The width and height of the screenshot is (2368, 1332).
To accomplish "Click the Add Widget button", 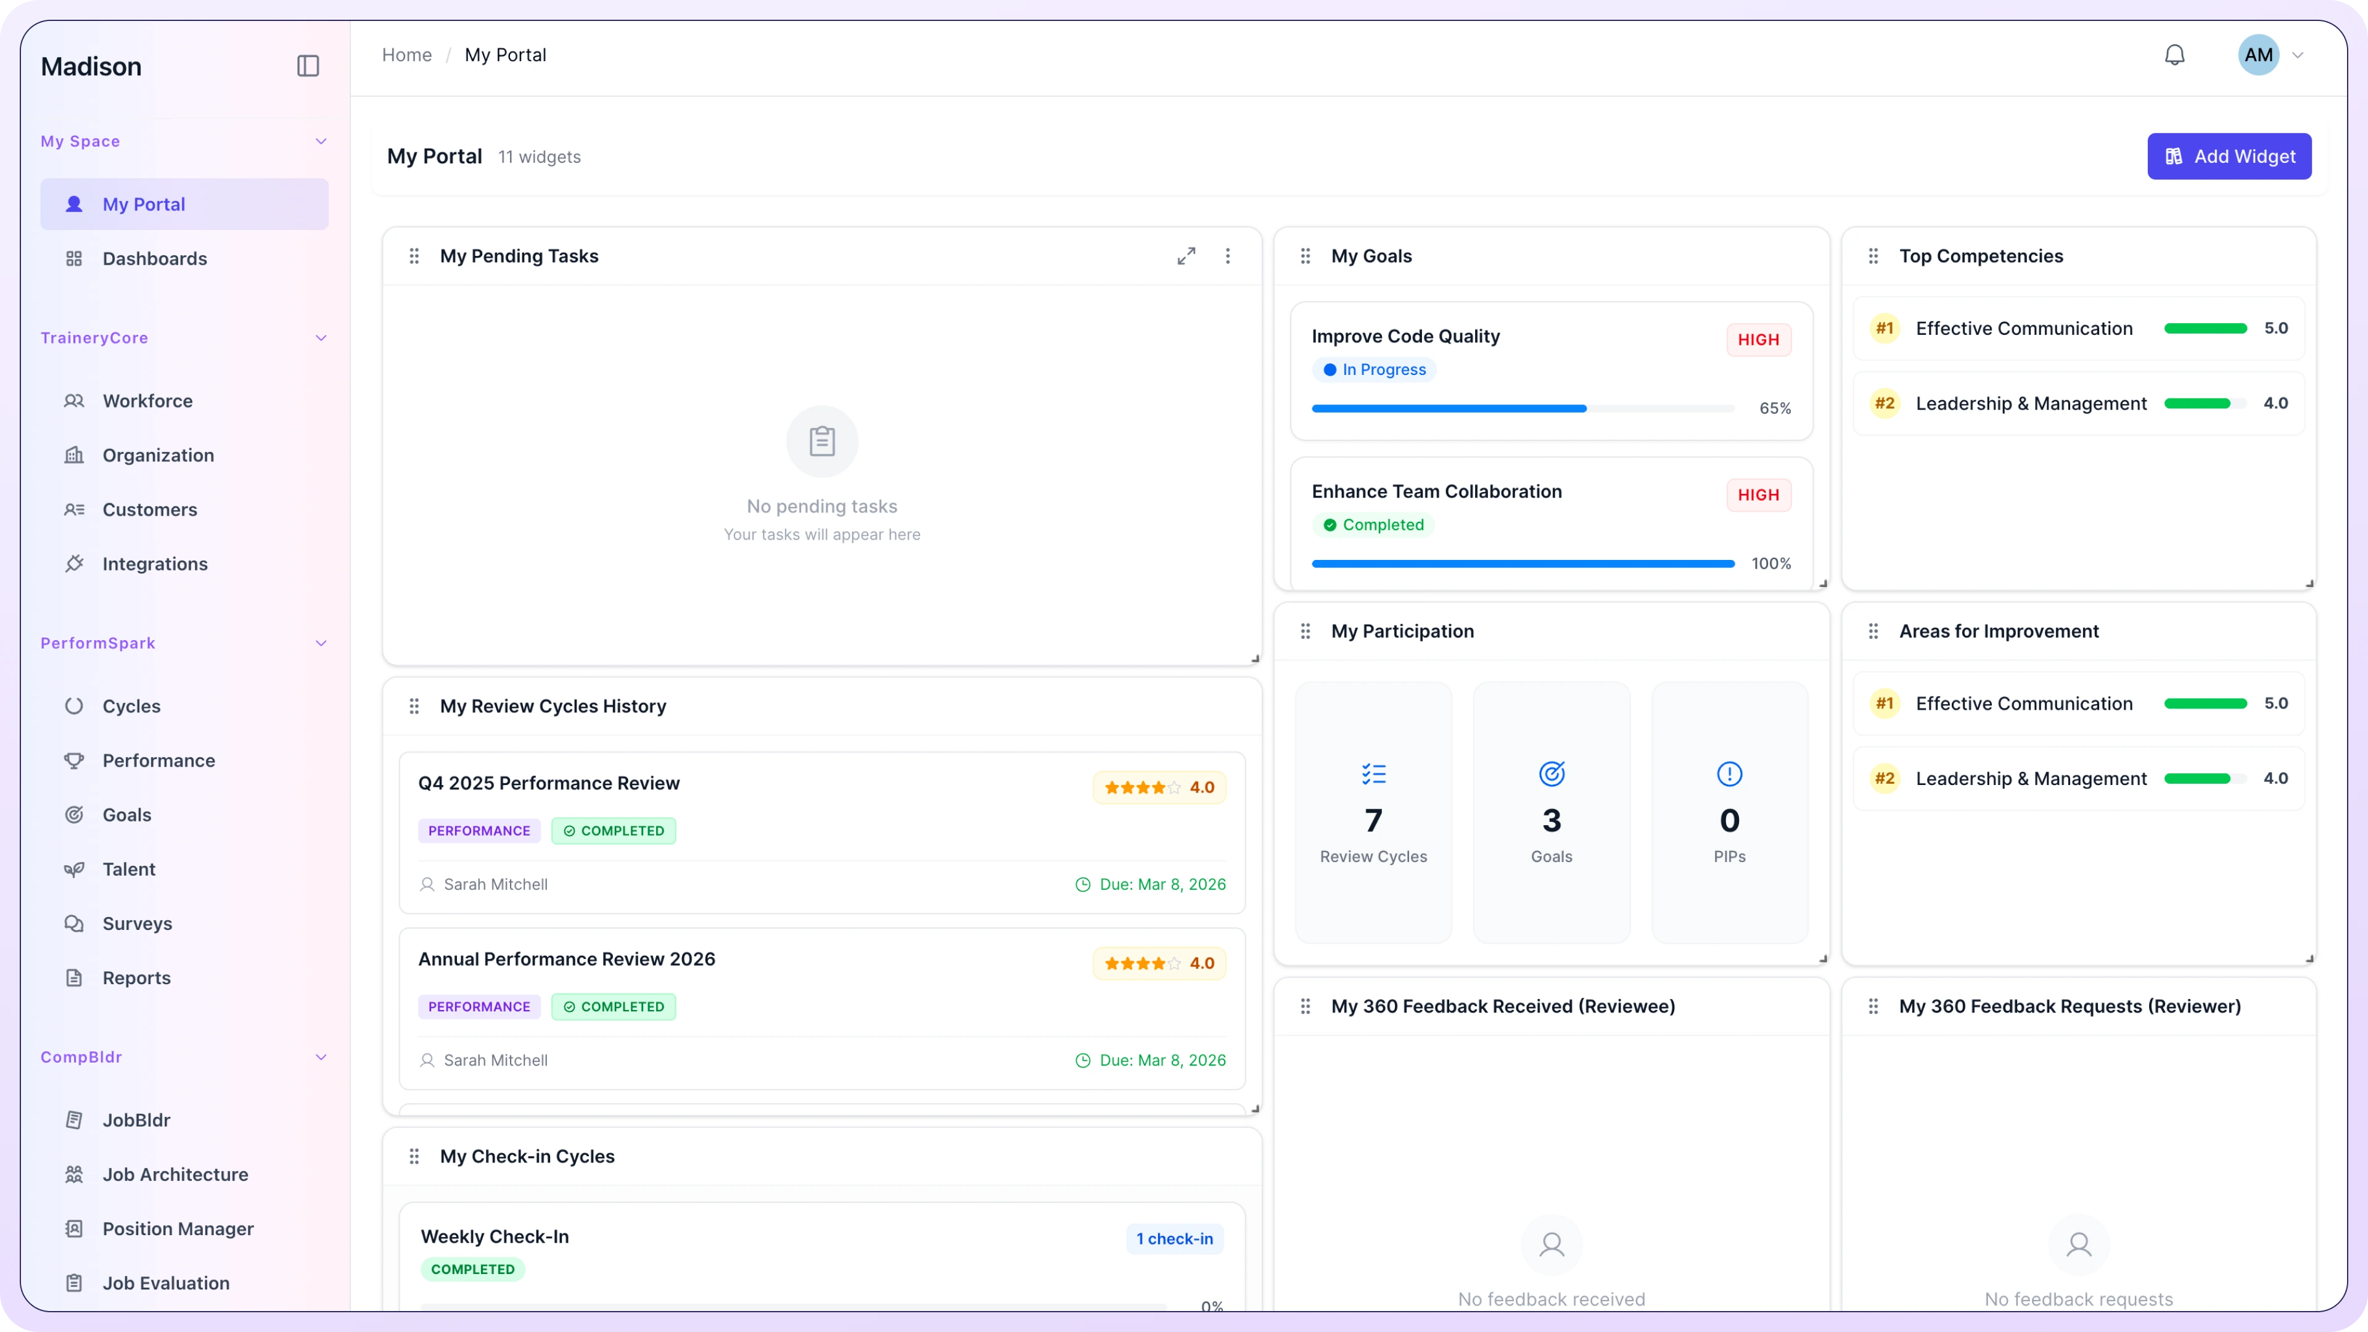I will tap(2228, 156).
